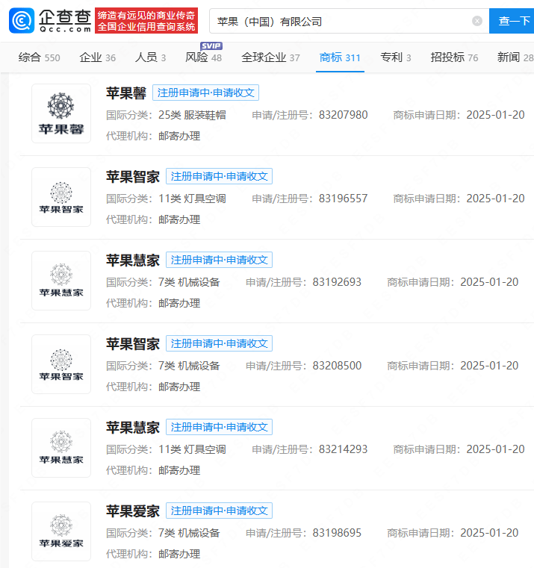Open 苹果智家 title in the 11类 灯具空调 entry

tap(133, 177)
